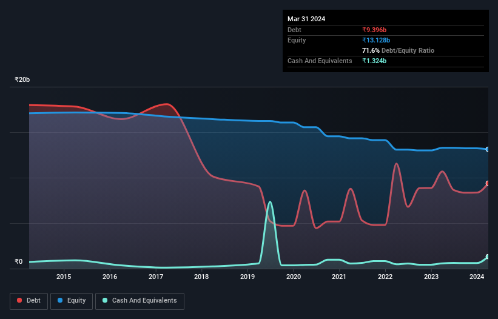Toggle the Debt series legend button
This screenshot has height=319, width=498.
tap(29, 301)
